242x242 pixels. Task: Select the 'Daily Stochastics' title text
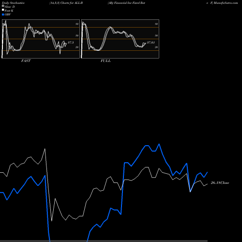click(13, 3)
